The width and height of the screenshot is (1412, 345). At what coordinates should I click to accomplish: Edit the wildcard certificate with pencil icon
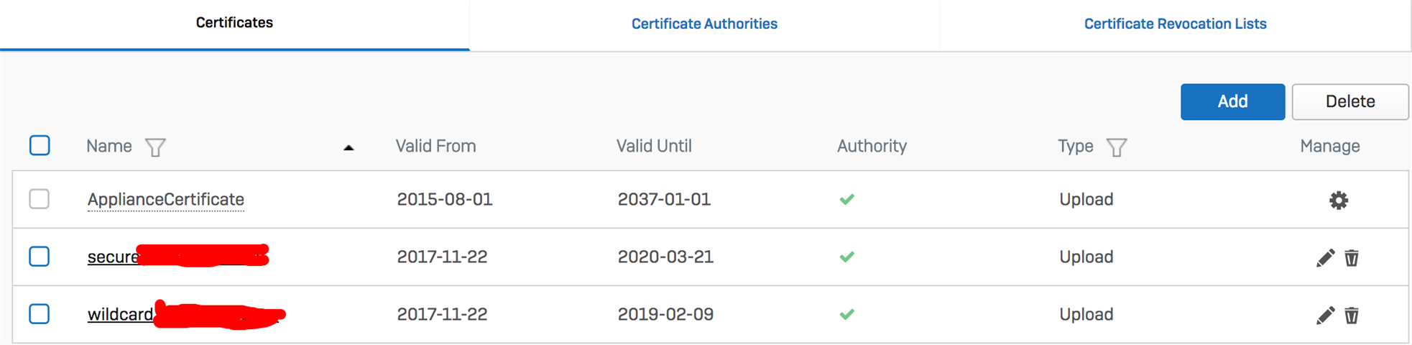point(1325,315)
